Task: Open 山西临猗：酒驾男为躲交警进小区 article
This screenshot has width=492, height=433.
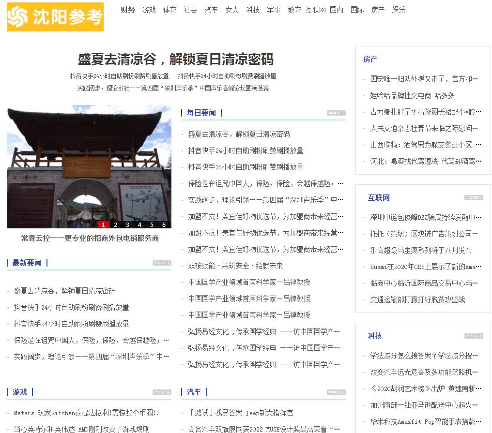Action: point(426,145)
